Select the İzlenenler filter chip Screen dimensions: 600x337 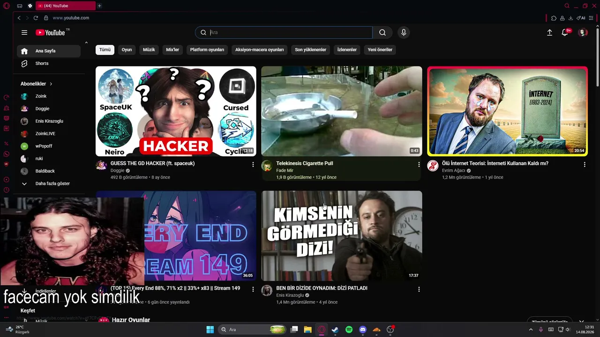tap(347, 50)
